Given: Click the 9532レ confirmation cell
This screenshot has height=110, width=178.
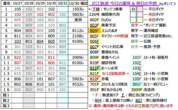Looking at the screenshot, I should (x=78, y=84).
